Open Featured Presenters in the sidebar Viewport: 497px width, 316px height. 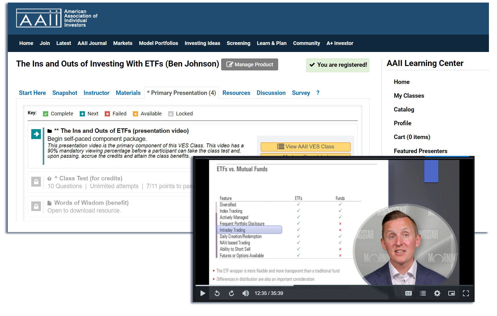(420, 151)
